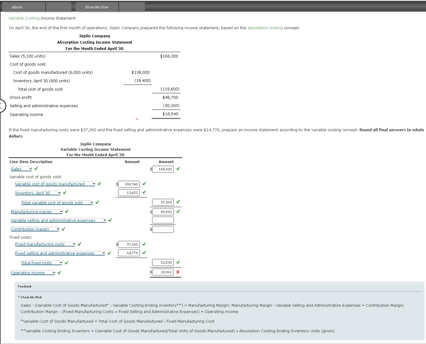Click the green checkmark beside Sales amount 168,300
This screenshot has width=426, height=344.
178,169
